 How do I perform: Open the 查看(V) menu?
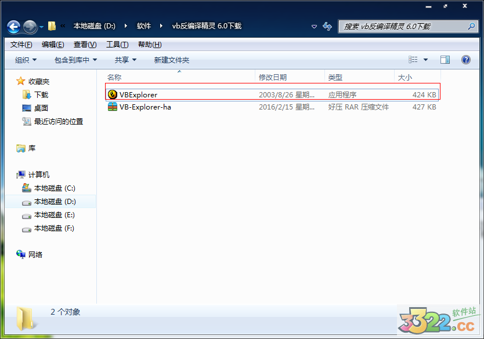(x=85, y=45)
